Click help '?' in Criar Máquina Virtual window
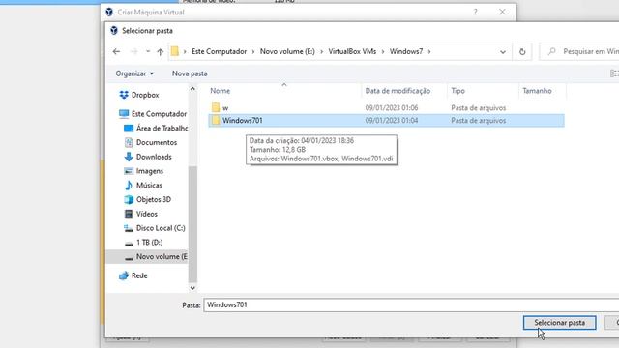 coord(475,12)
